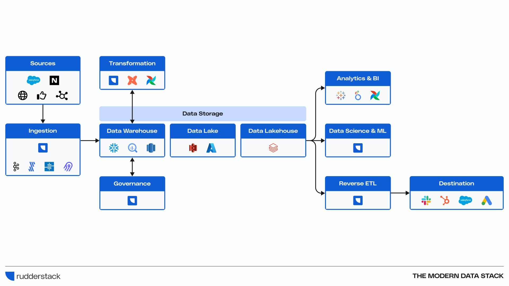Image resolution: width=509 pixels, height=286 pixels.
Task: Click the Slack icon in Destination
Action: point(426,200)
